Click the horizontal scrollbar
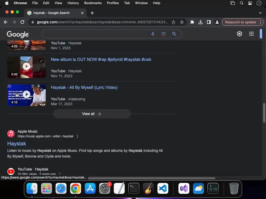266x199 pixels. tap(152, 178)
